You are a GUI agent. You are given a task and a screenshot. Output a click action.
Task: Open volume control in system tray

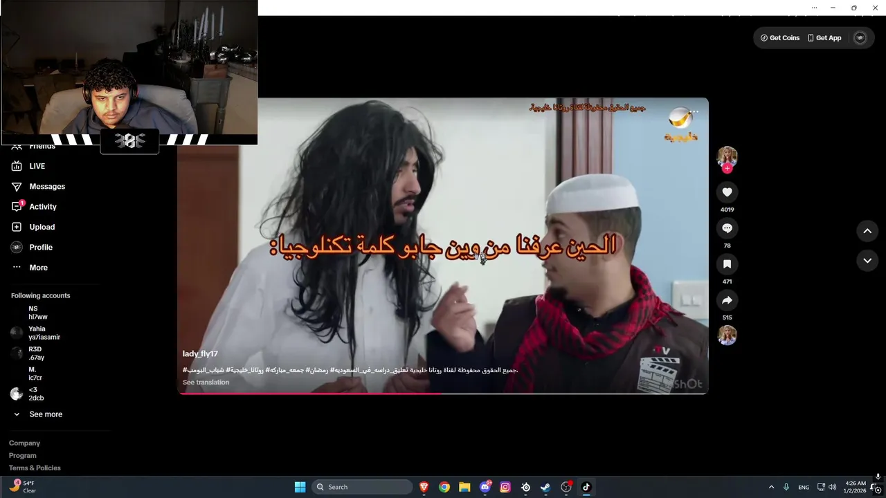(832, 487)
